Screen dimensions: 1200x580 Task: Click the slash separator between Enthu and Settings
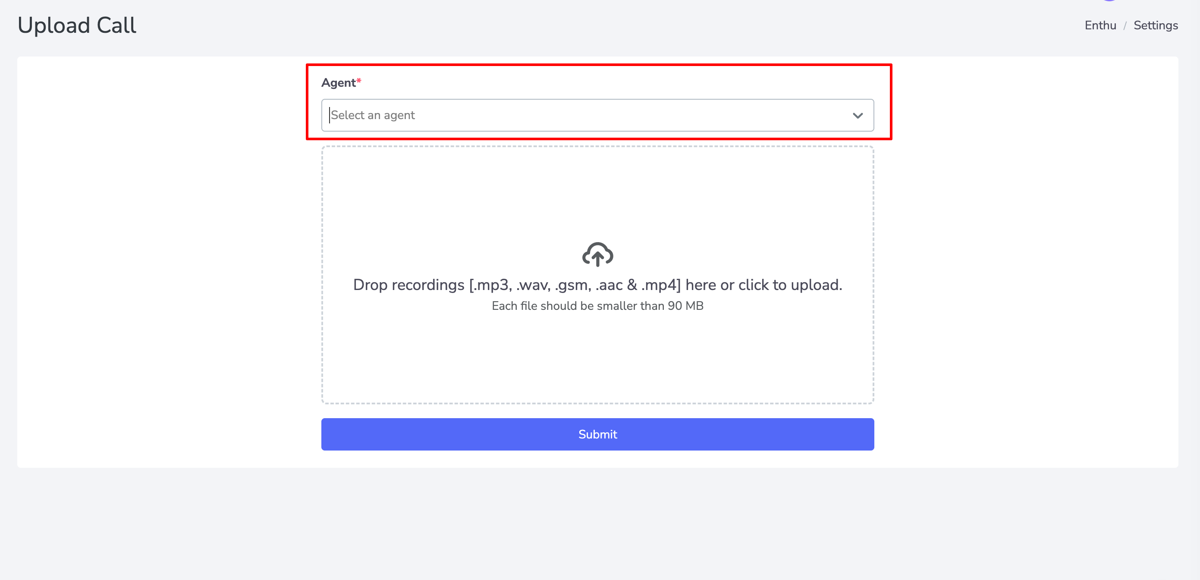1125,25
